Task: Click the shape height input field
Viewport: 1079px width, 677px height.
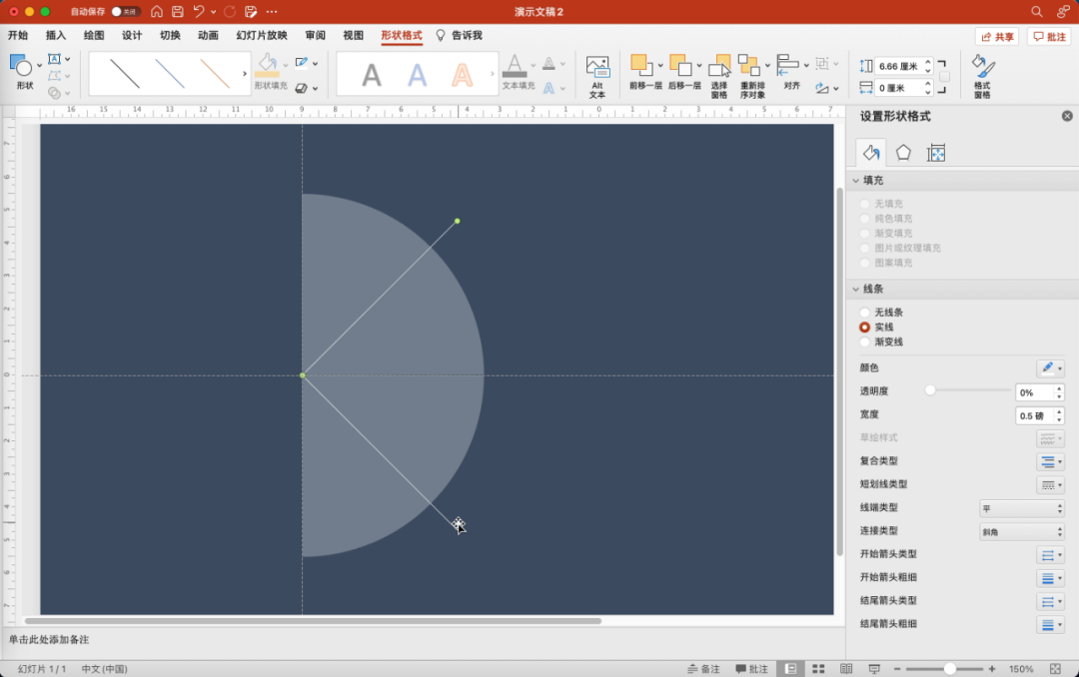Action: [899, 66]
